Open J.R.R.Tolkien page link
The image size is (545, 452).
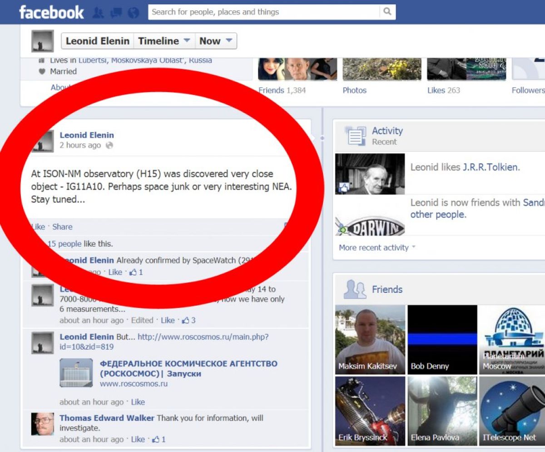490,167
